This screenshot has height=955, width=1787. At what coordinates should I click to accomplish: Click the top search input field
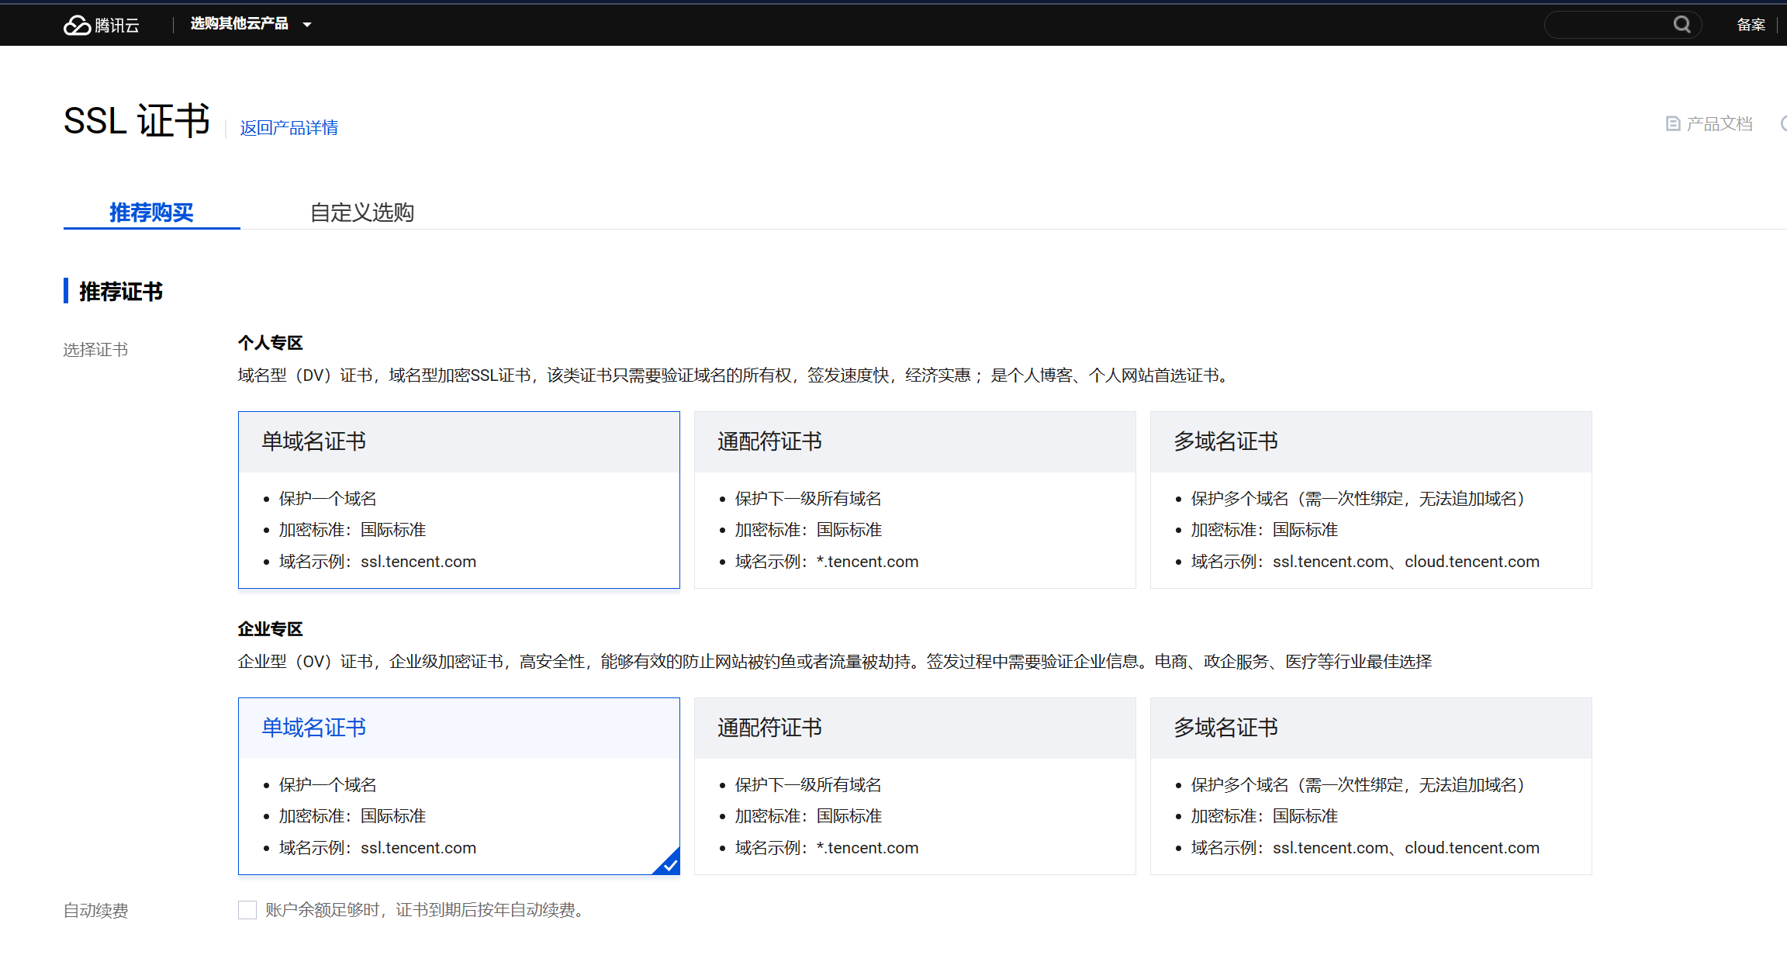pos(1623,24)
